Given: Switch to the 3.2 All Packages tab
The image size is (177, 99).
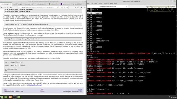Looking at the screenshot, I should pos(17,4).
